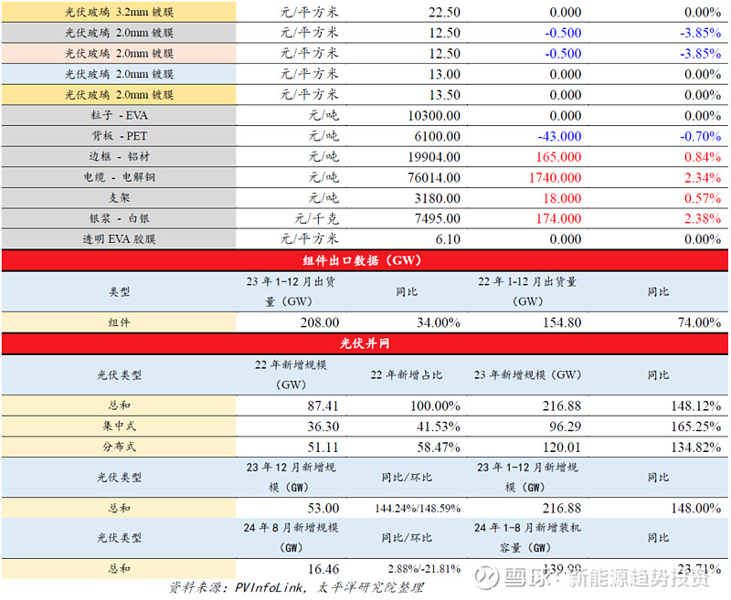Screen dimensions: 731x600
Task: Select the 120.01 value
Action: click(x=562, y=447)
